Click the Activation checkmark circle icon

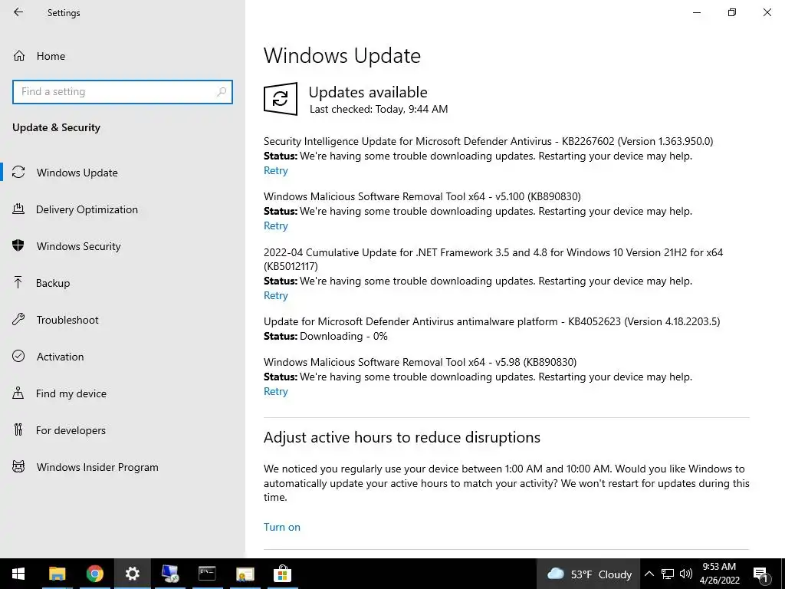(x=18, y=356)
